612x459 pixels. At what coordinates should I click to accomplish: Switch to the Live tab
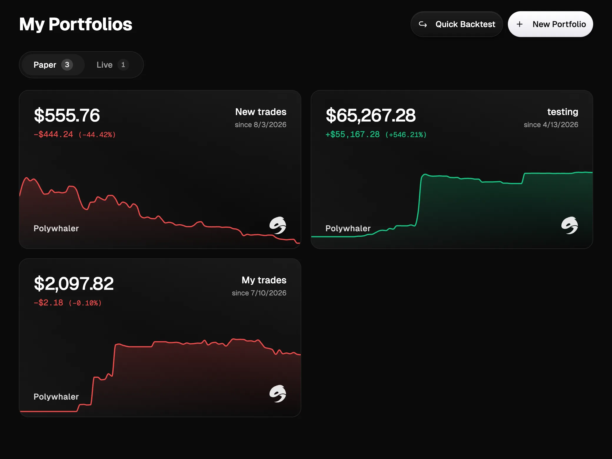click(112, 65)
